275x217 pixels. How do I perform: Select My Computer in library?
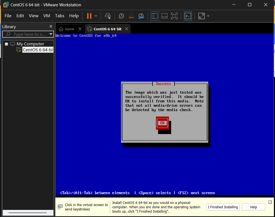[x=30, y=44]
